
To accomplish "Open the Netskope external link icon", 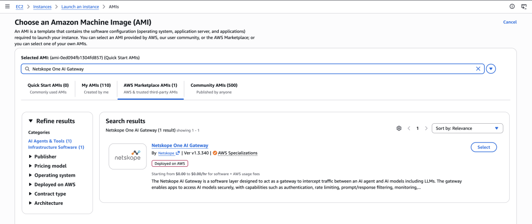I will [178, 153].
